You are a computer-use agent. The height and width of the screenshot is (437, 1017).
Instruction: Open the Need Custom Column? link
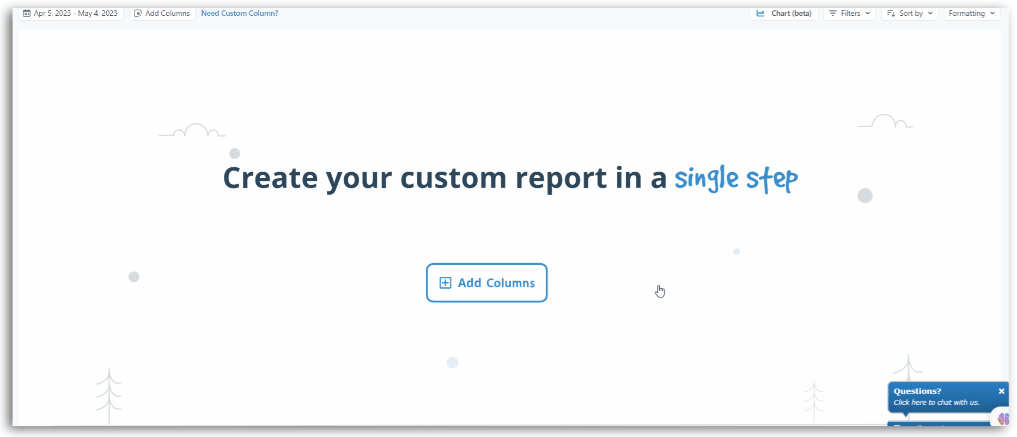click(x=240, y=14)
